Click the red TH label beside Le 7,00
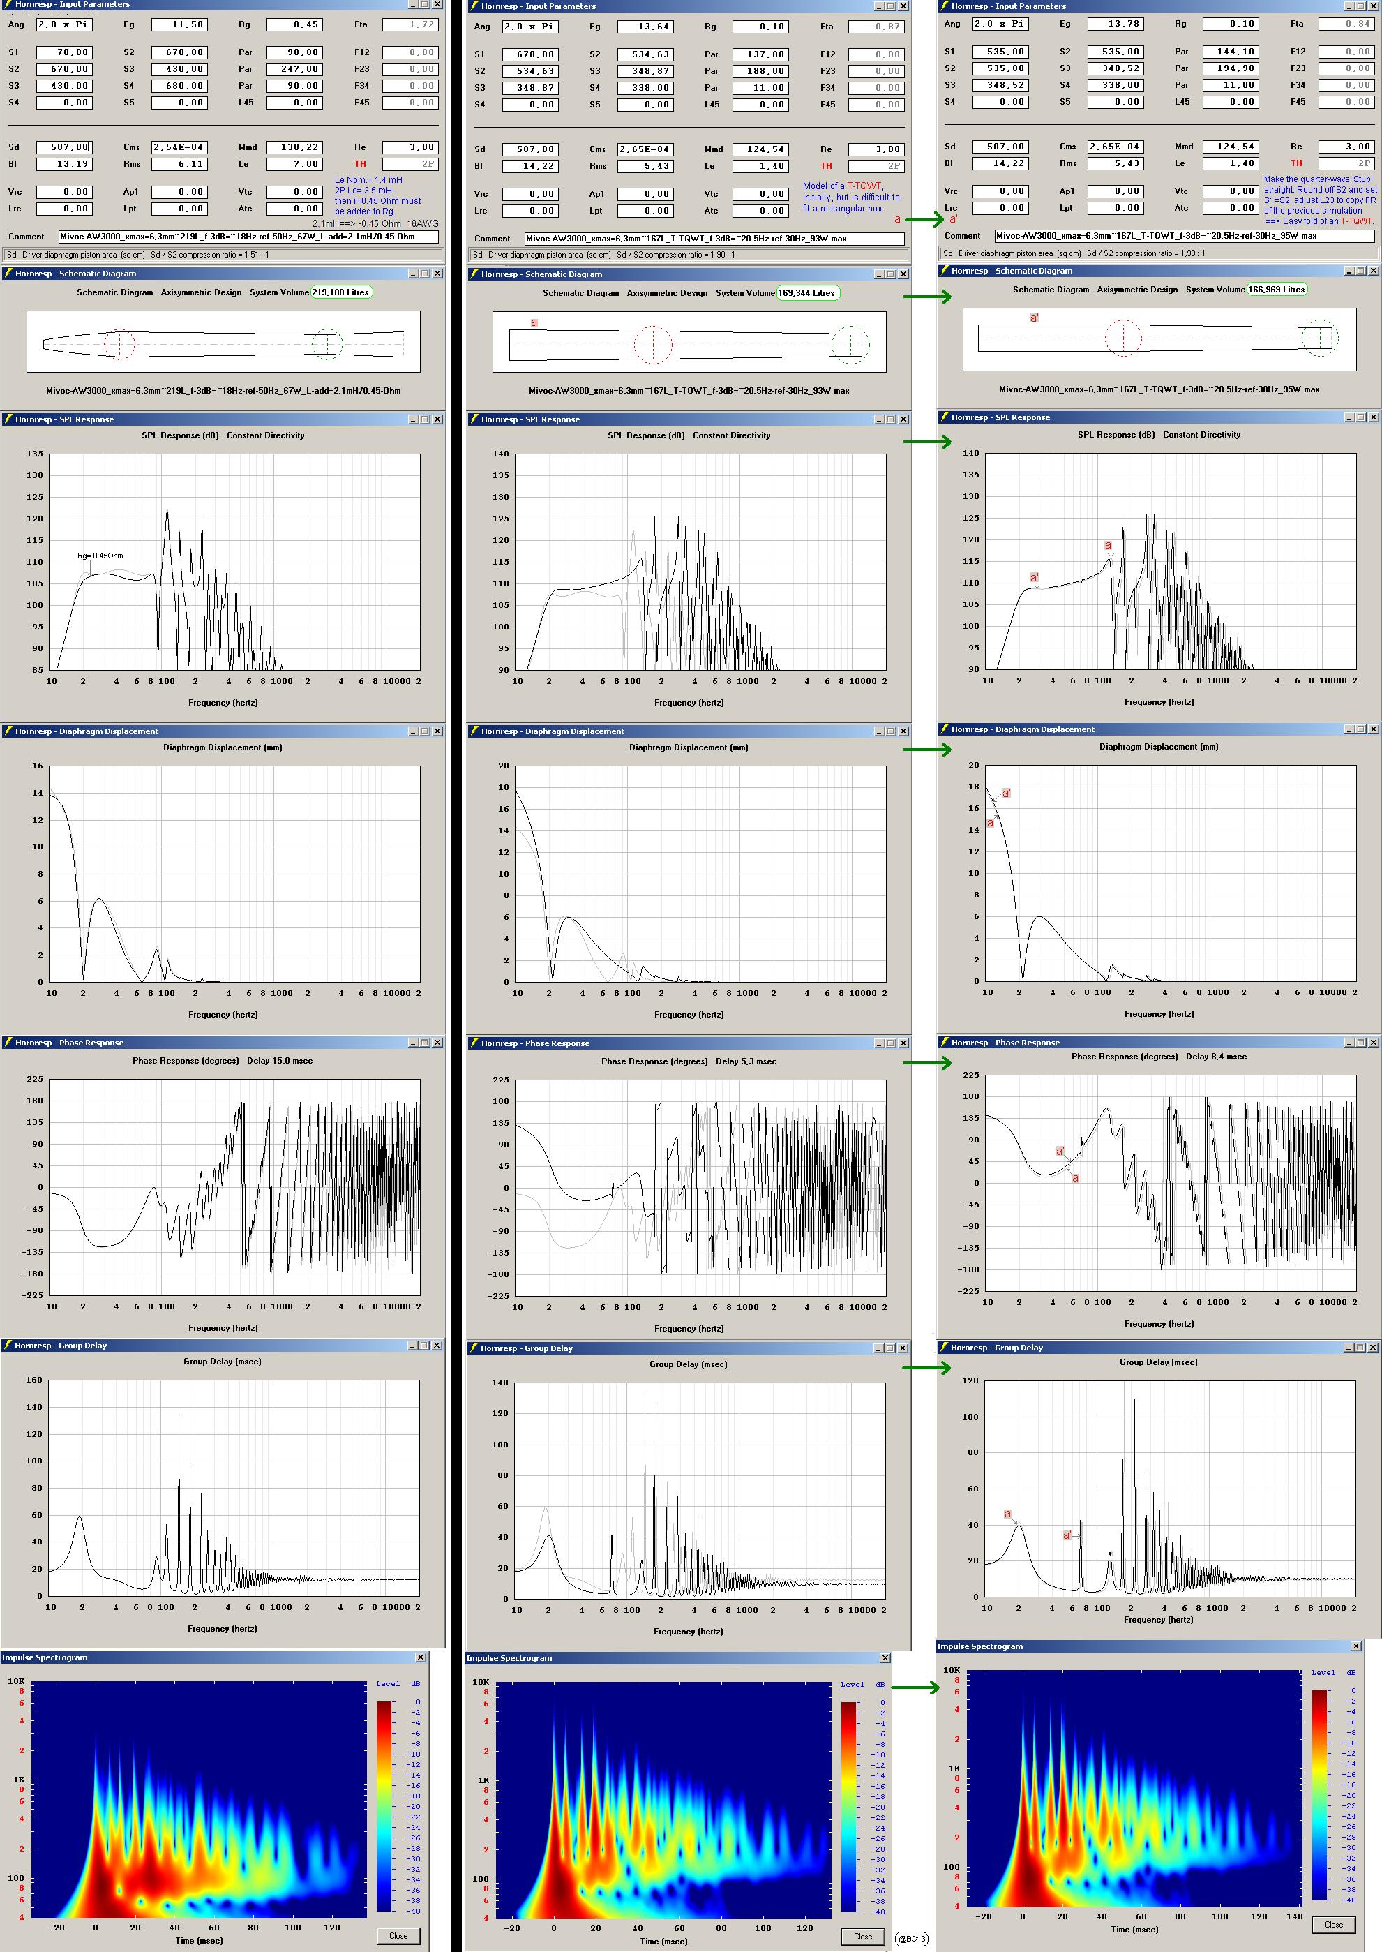Viewport: 1382px width, 1952px height. pyautogui.click(x=360, y=164)
